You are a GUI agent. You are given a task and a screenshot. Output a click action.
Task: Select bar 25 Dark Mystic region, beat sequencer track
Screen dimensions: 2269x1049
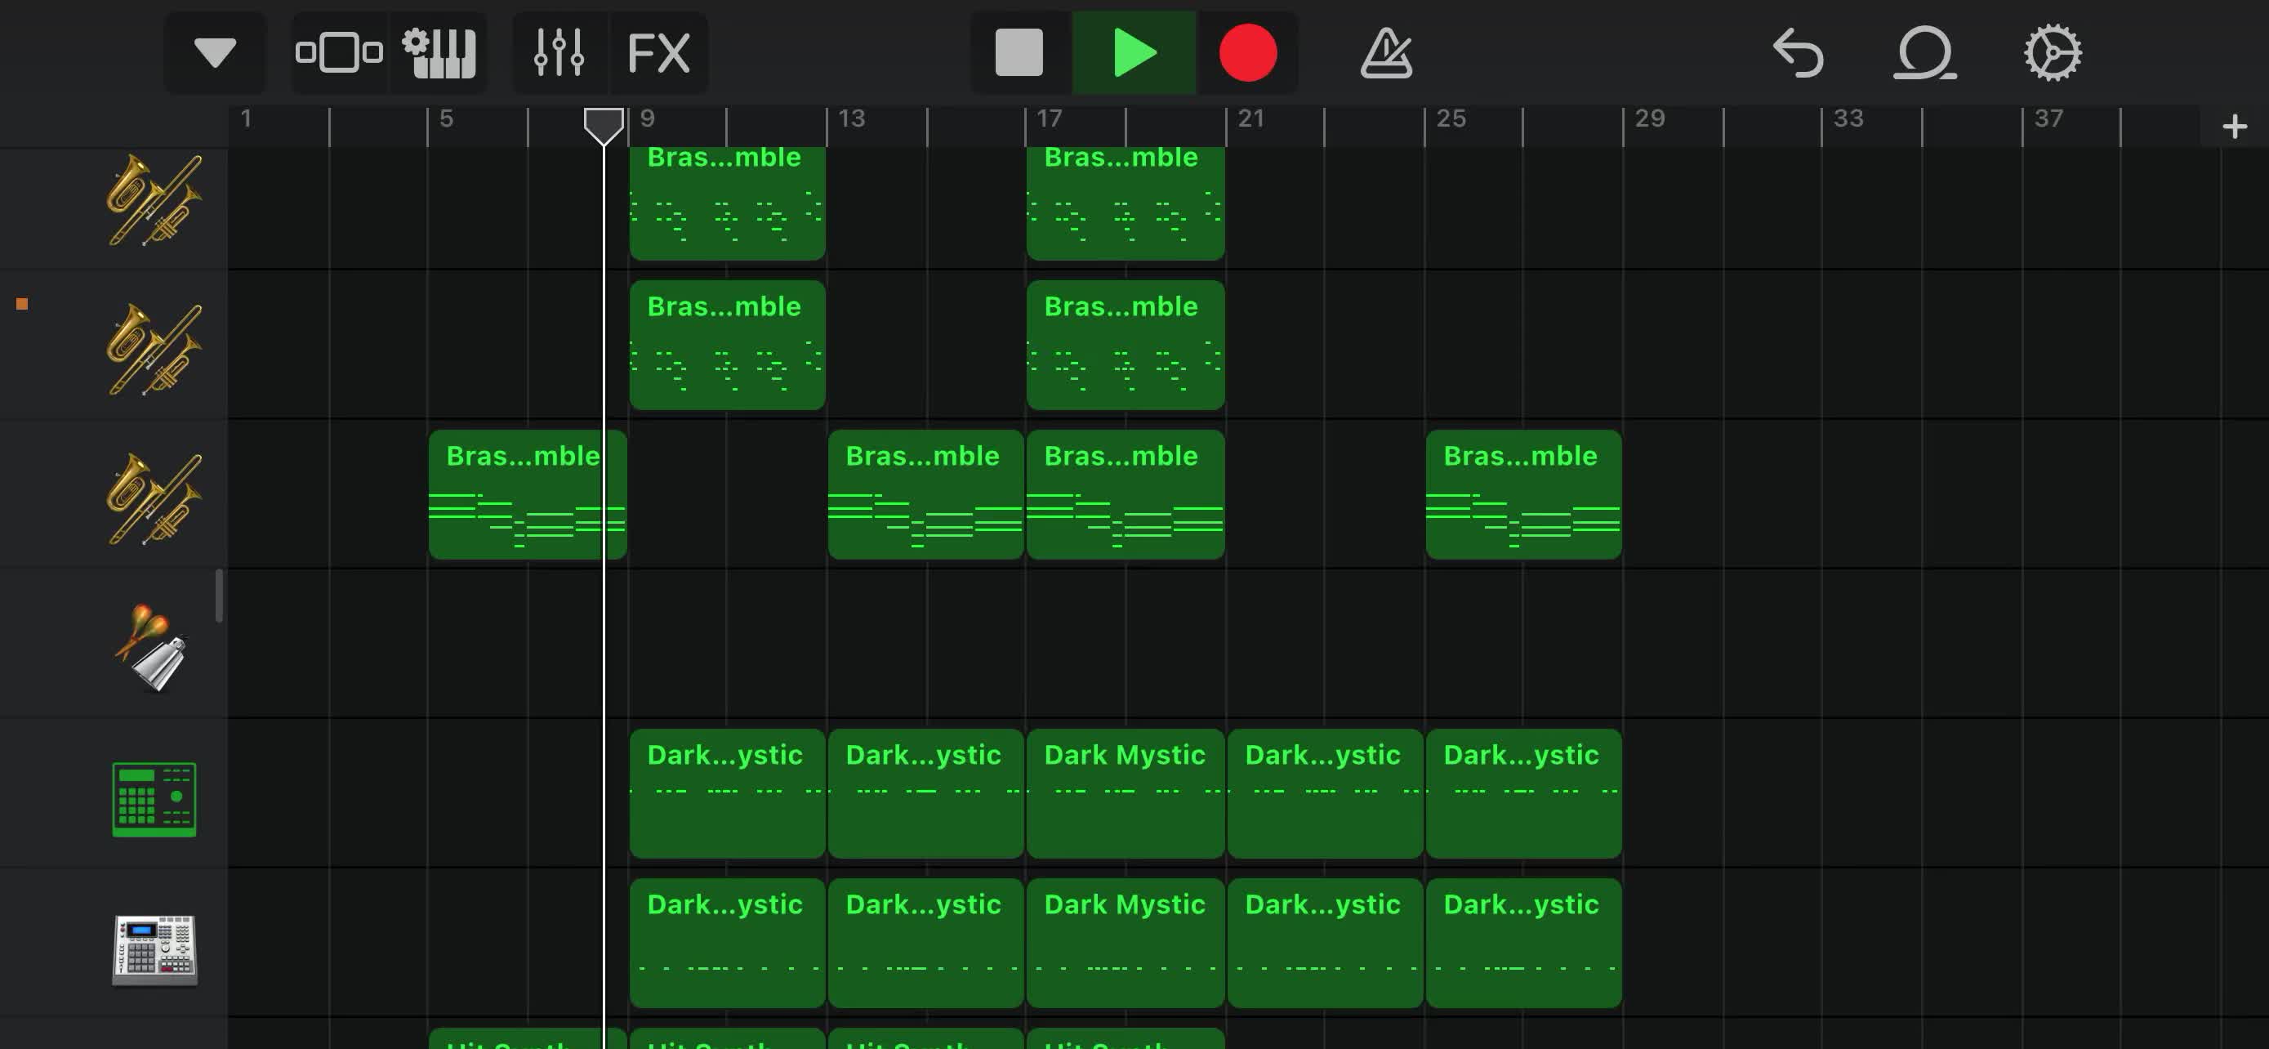click(x=1524, y=793)
